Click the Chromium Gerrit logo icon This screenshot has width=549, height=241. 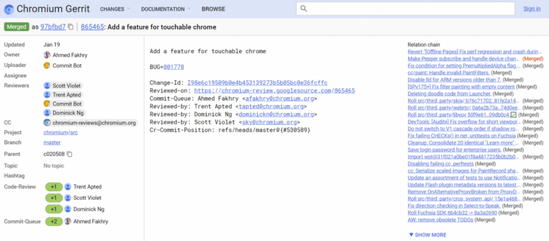point(9,9)
